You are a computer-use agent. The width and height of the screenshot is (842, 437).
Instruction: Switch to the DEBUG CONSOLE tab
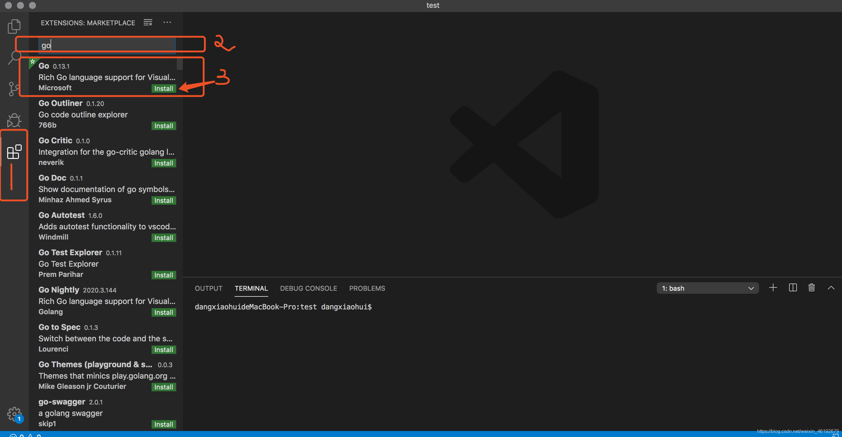[308, 289]
